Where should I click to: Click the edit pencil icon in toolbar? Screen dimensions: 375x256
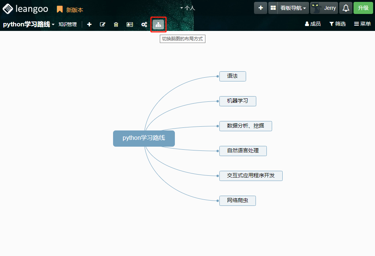(103, 25)
